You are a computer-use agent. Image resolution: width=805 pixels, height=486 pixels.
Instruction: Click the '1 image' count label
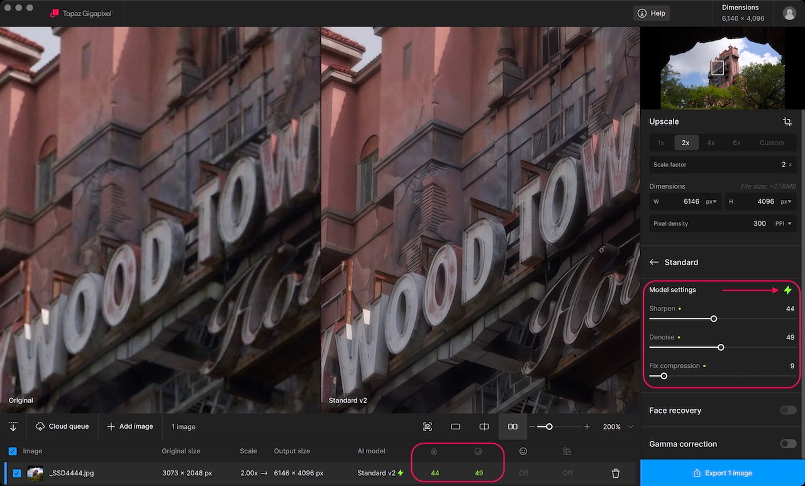[x=184, y=427]
